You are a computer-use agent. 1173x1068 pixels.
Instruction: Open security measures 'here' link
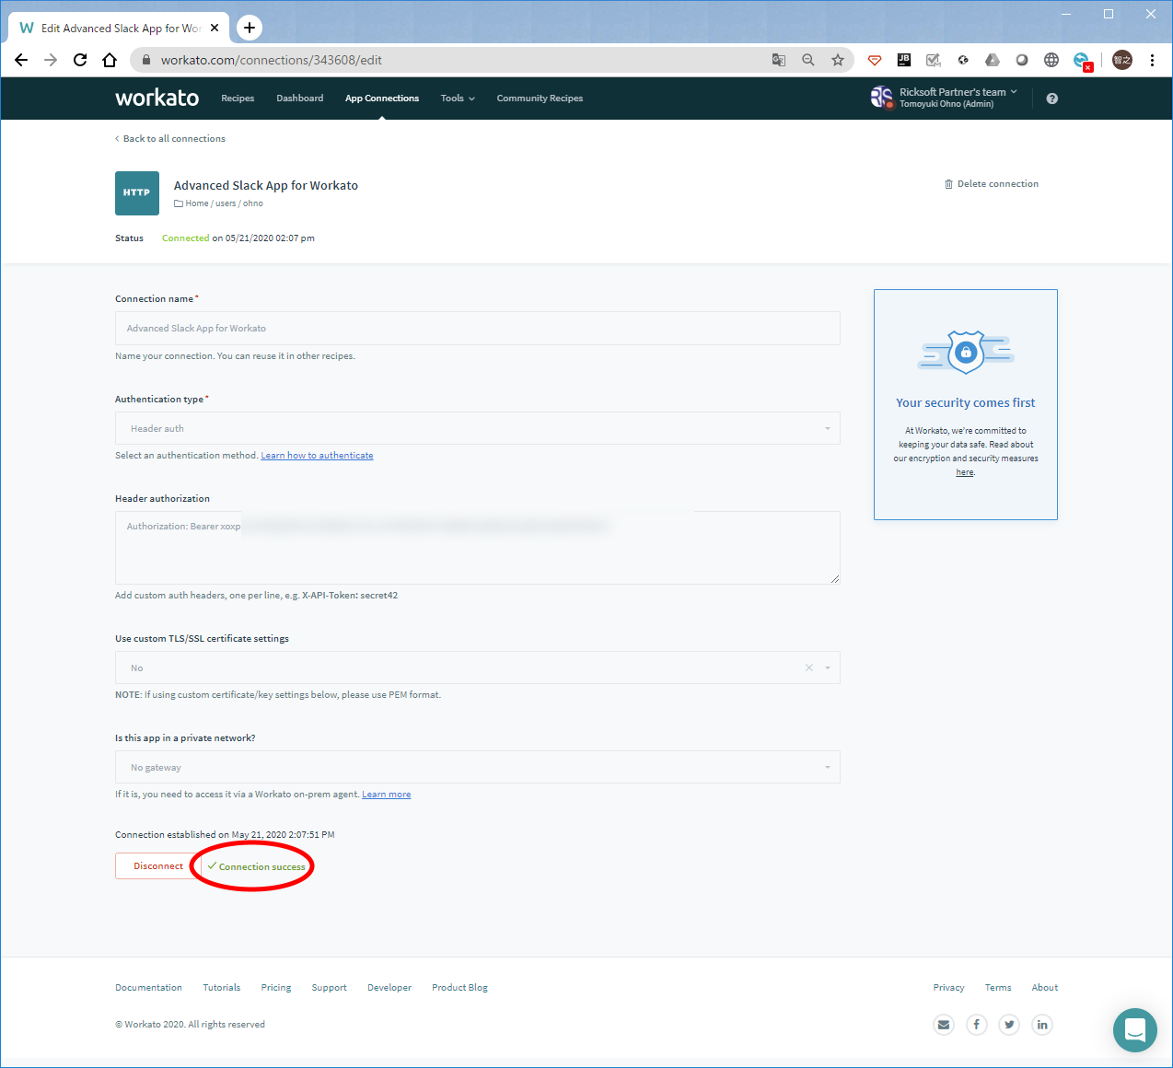click(965, 472)
